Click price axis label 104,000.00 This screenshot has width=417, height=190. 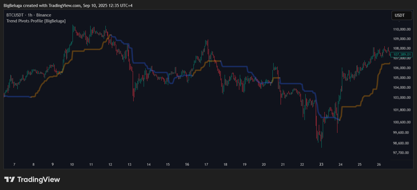(402, 88)
